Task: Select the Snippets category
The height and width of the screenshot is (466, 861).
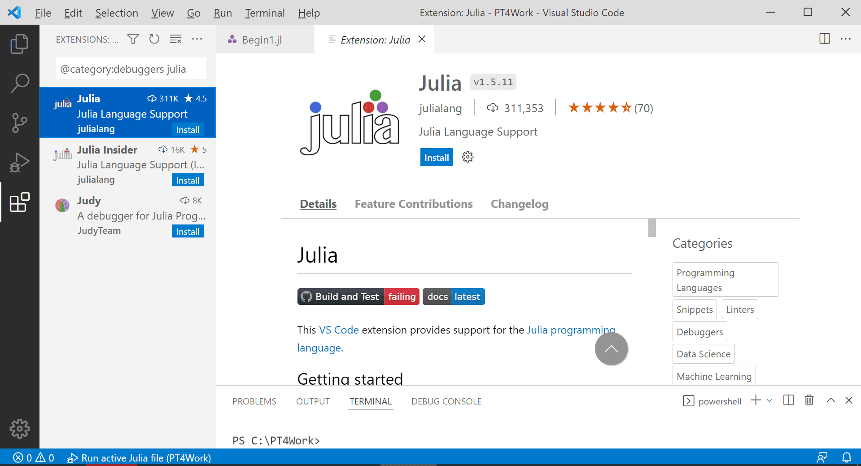Action: point(695,309)
